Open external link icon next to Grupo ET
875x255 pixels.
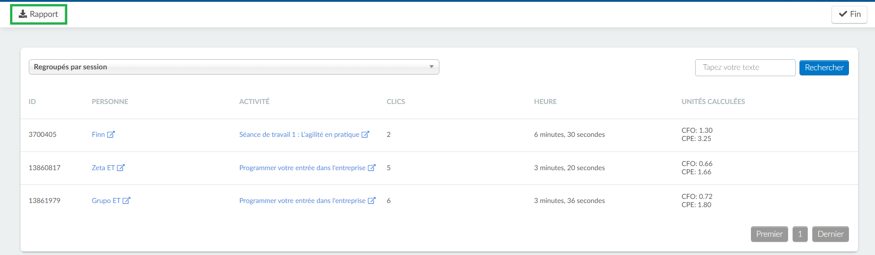click(x=126, y=200)
